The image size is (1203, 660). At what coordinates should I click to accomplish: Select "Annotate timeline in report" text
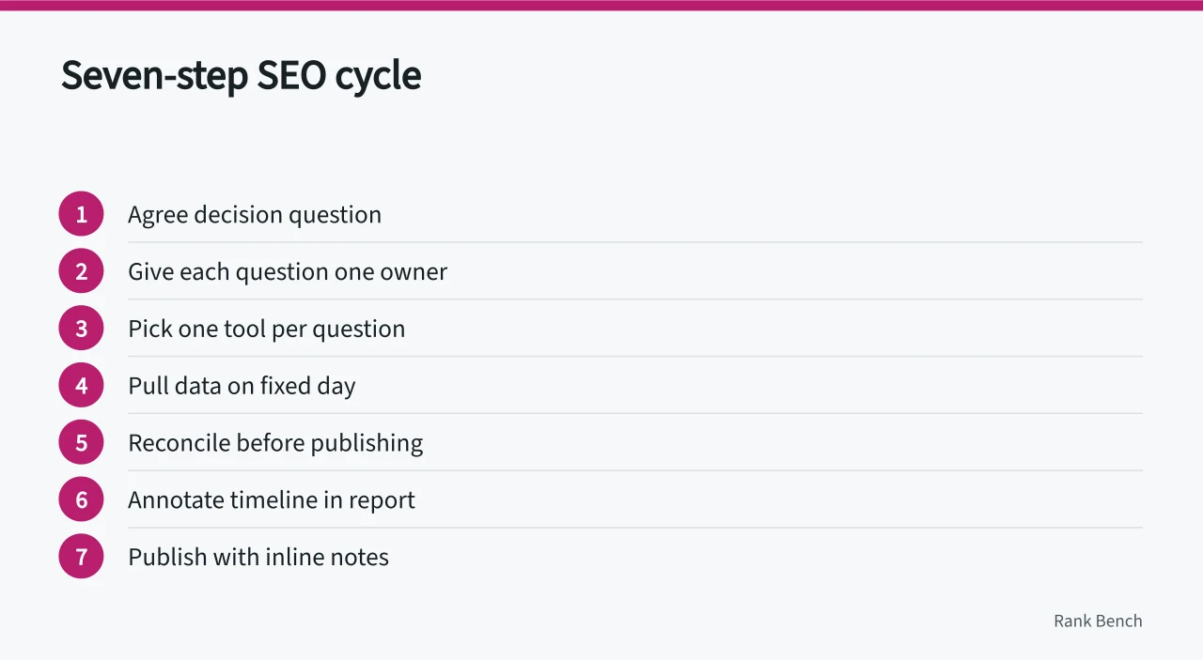tap(272, 500)
